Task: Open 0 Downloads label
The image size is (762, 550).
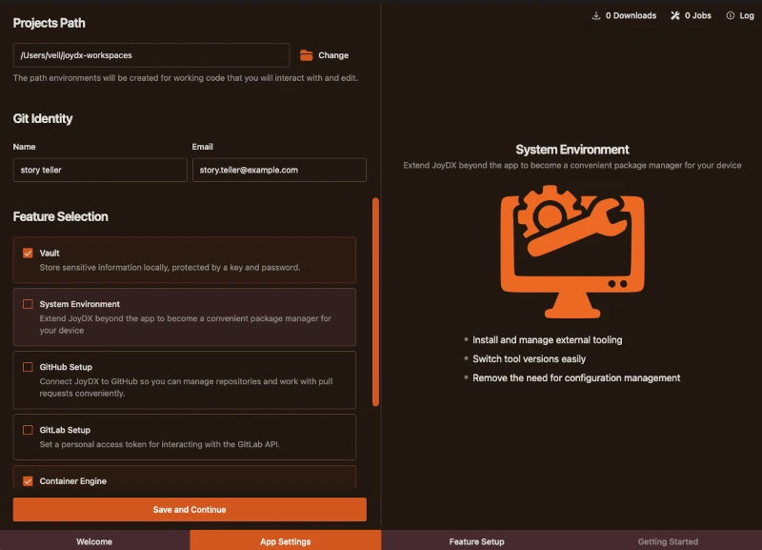Action: (631, 15)
